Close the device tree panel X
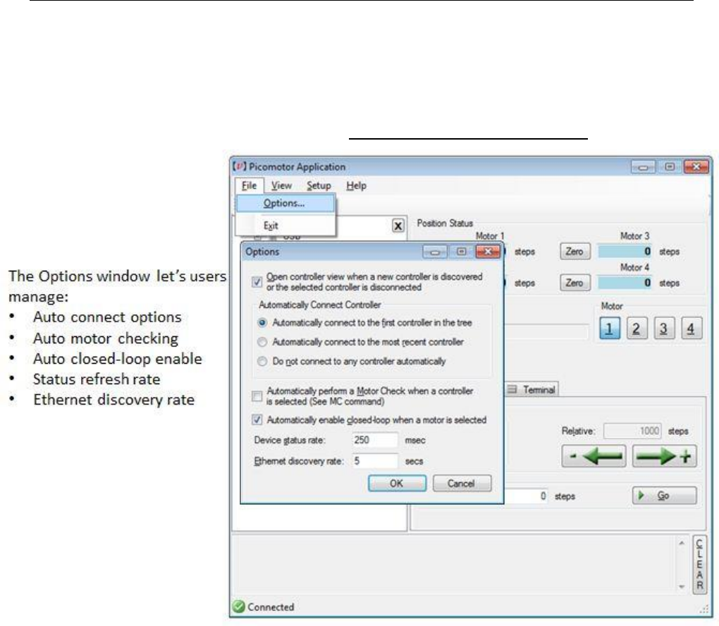 point(398,226)
